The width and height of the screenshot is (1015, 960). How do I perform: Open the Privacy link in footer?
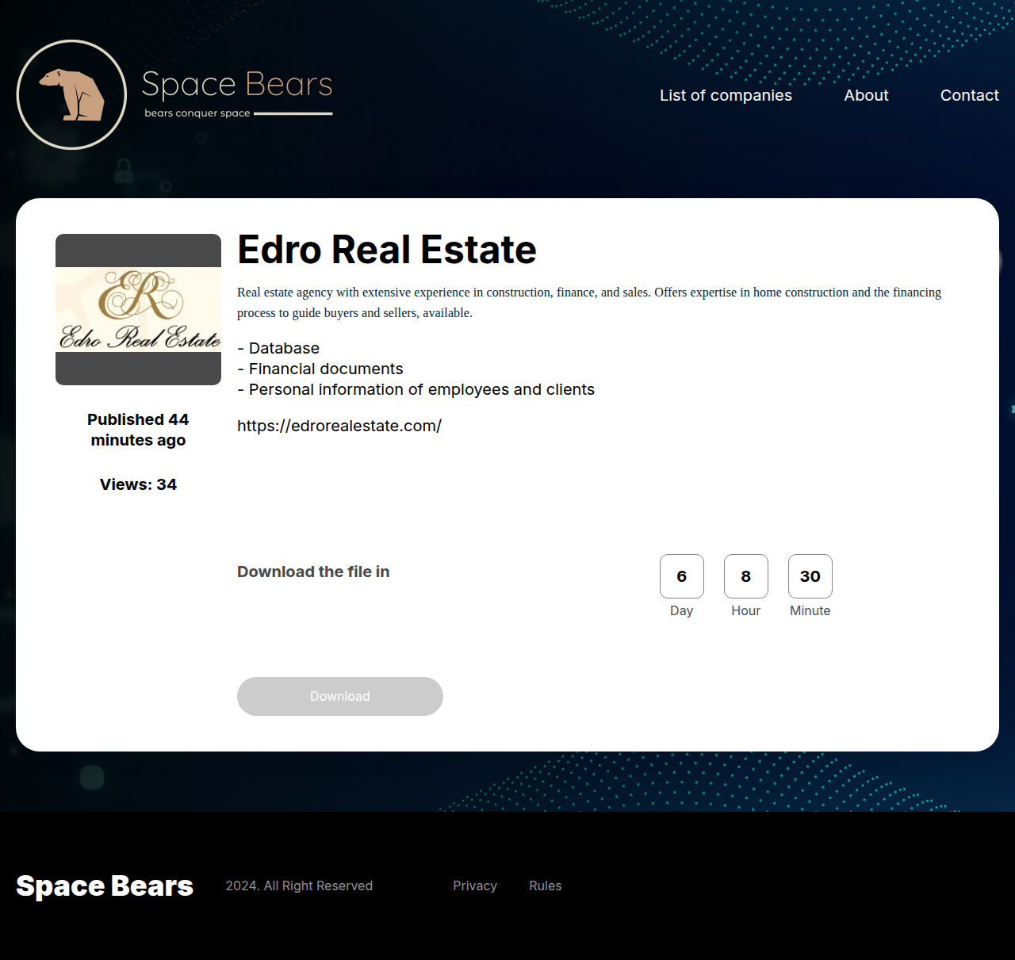tap(475, 885)
